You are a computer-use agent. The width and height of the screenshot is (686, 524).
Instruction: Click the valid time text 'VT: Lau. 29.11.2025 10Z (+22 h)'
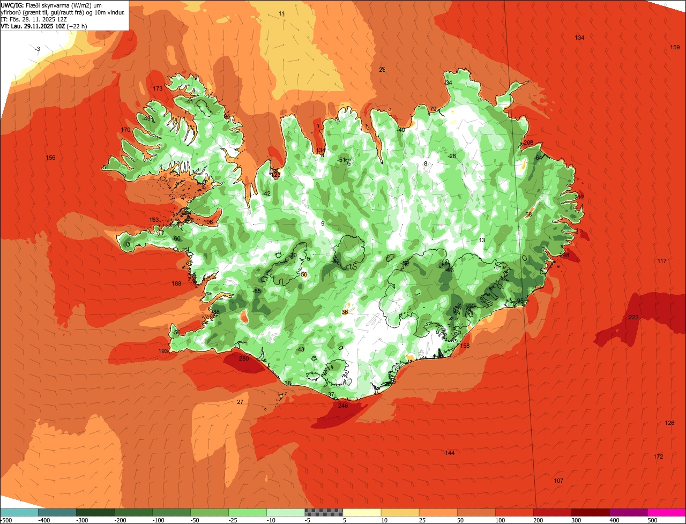tap(44, 26)
